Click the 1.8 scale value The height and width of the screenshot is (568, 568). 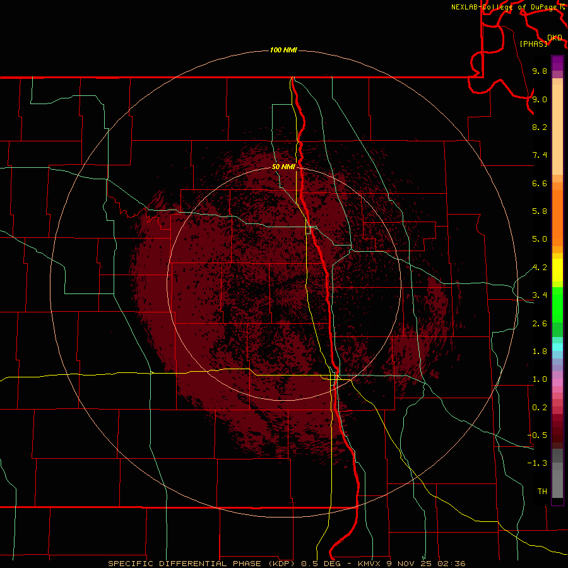coord(540,351)
